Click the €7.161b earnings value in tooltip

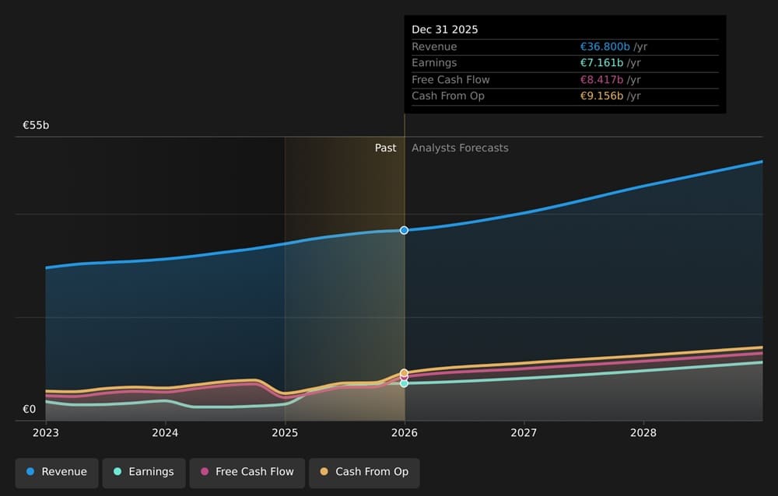coord(602,63)
